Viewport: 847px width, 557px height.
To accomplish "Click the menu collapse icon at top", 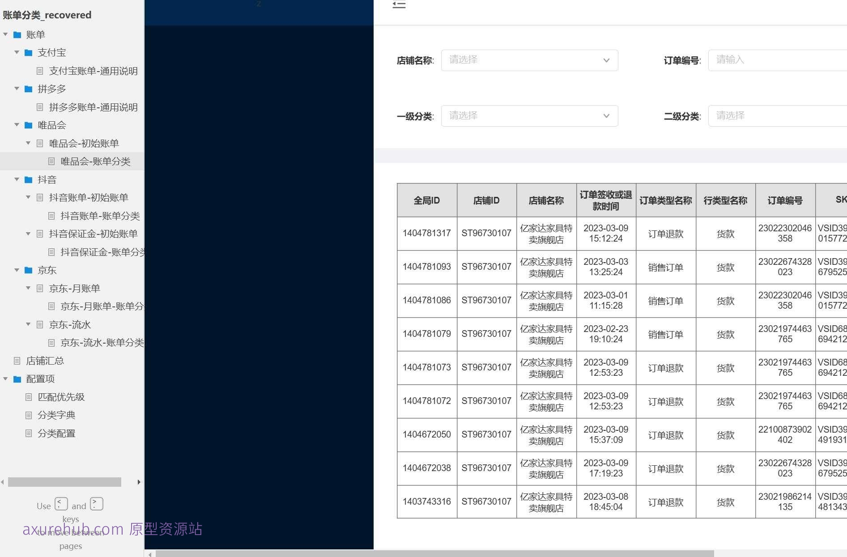I will pos(399,4).
